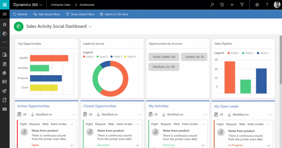
Task: Toggle Field 3 legend in Sales Pipeline
Action: click(263, 53)
